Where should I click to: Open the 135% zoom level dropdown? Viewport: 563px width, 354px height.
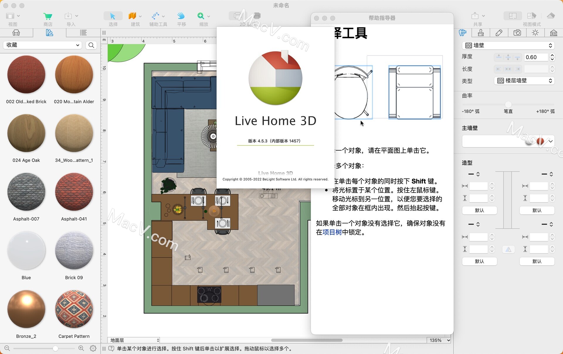439,340
